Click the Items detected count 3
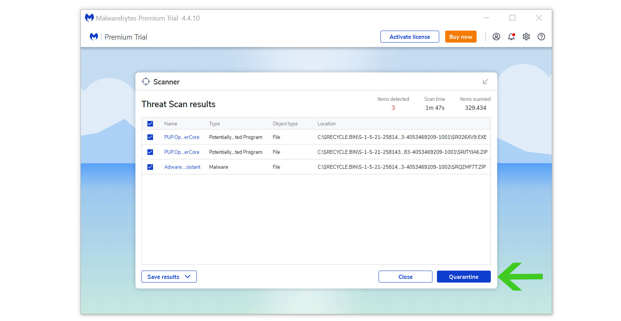 (393, 107)
